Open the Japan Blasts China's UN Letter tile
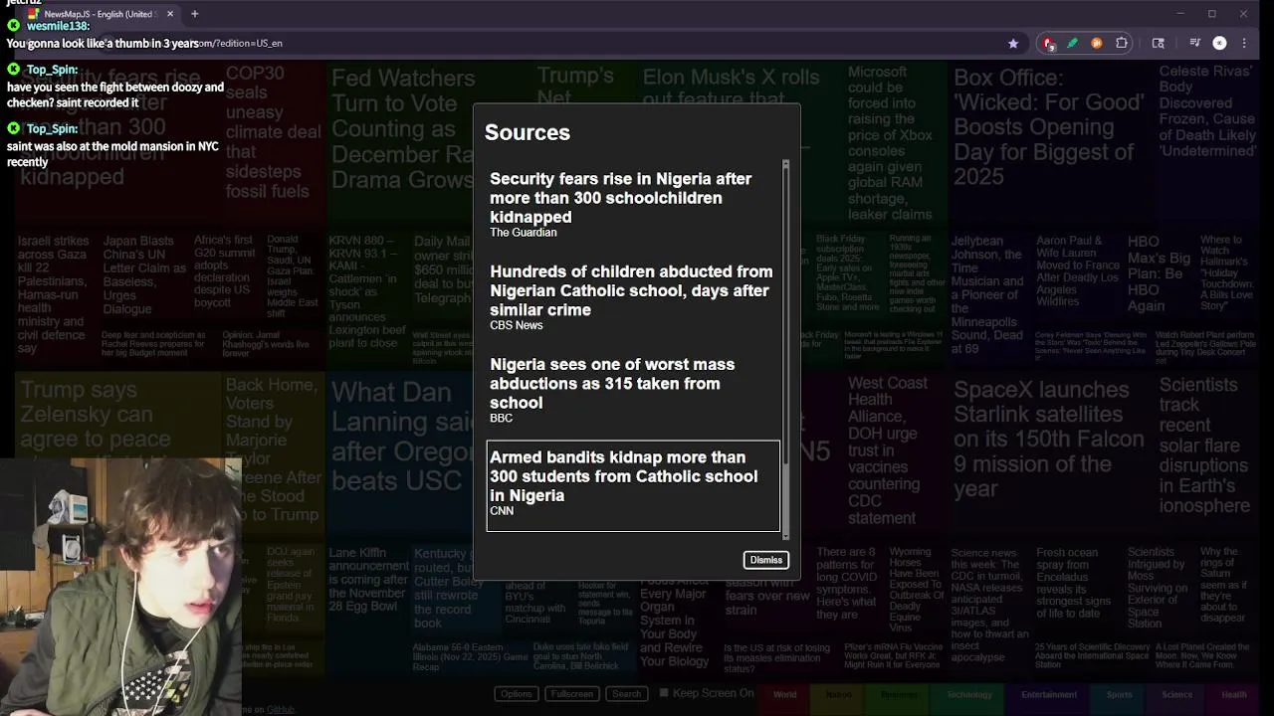The height and width of the screenshot is (716, 1274). 144,279
